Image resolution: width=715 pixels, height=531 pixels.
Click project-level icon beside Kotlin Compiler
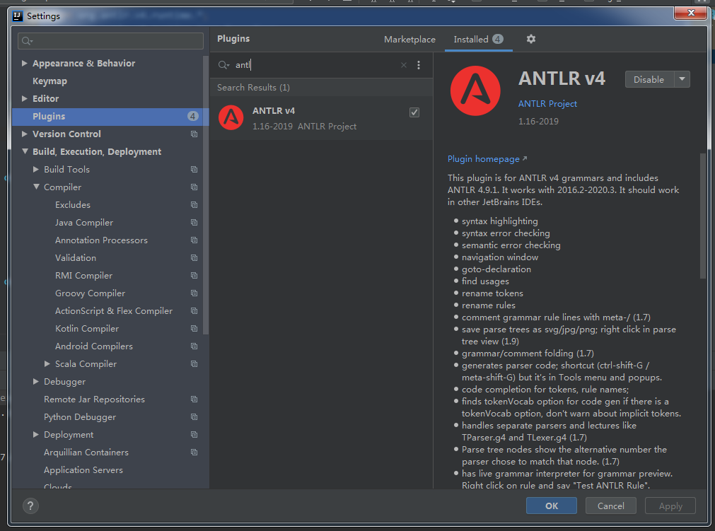point(194,329)
